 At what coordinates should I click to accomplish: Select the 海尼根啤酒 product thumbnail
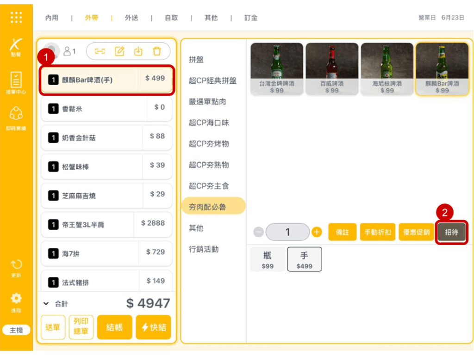tap(387, 69)
